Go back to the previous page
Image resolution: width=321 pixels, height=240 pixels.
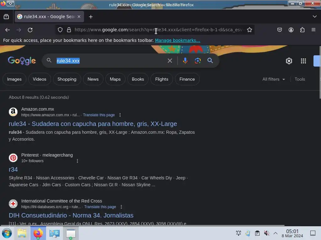coord(8,30)
